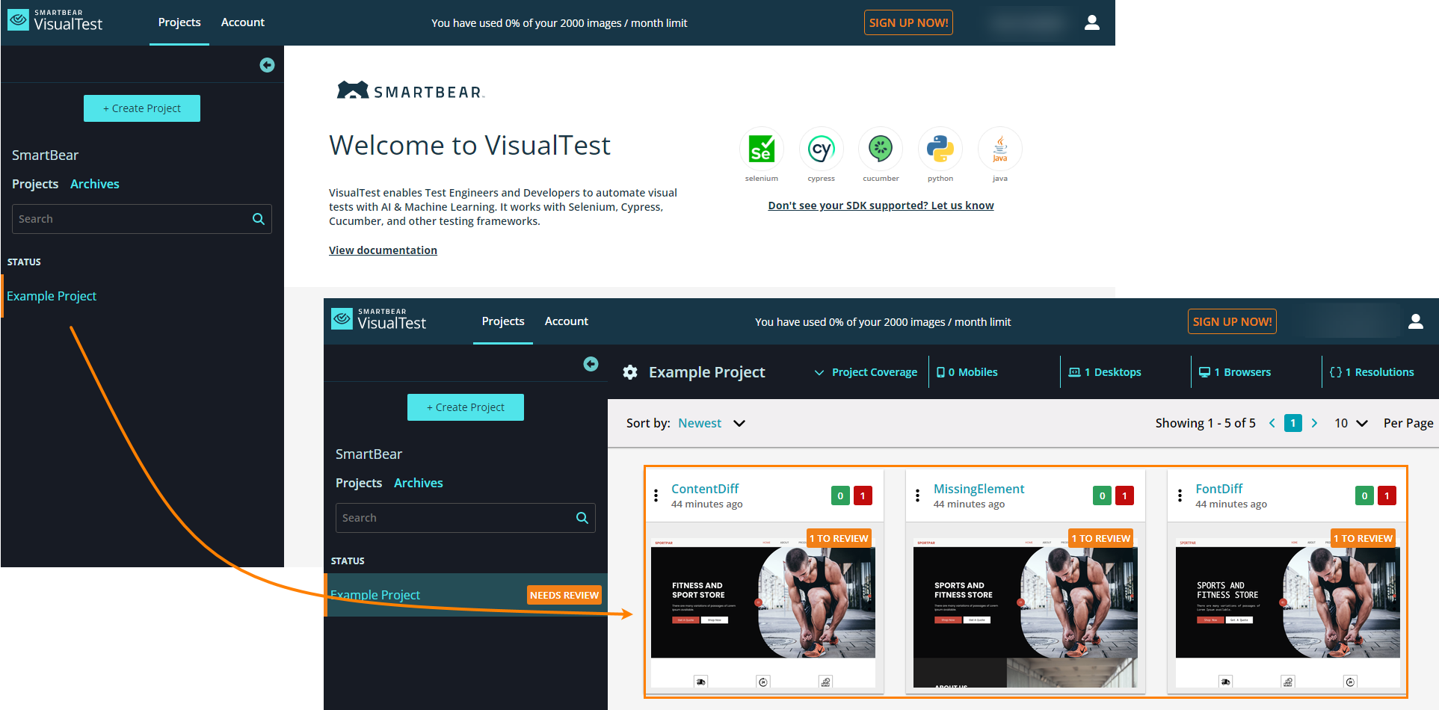Open user profile icon in the front window
This screenshot has height=710, width=1439.
[1416, 321]
